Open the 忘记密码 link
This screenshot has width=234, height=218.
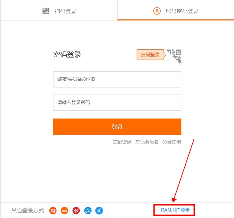[x=122, y=142]
